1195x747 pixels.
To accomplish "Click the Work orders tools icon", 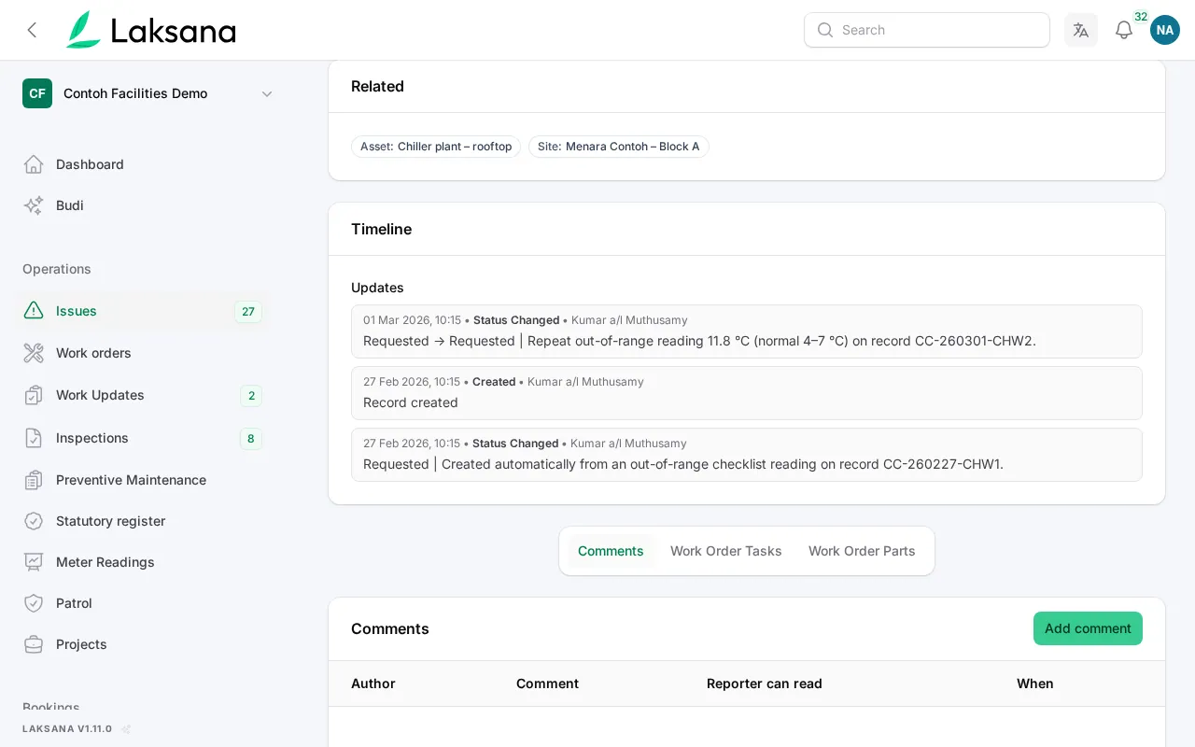I will point(34,353).
